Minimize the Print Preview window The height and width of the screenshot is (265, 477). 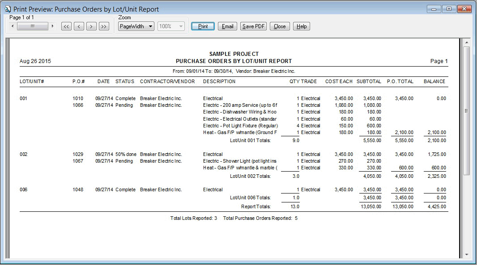pyautogui.click(x=434, y=9)
